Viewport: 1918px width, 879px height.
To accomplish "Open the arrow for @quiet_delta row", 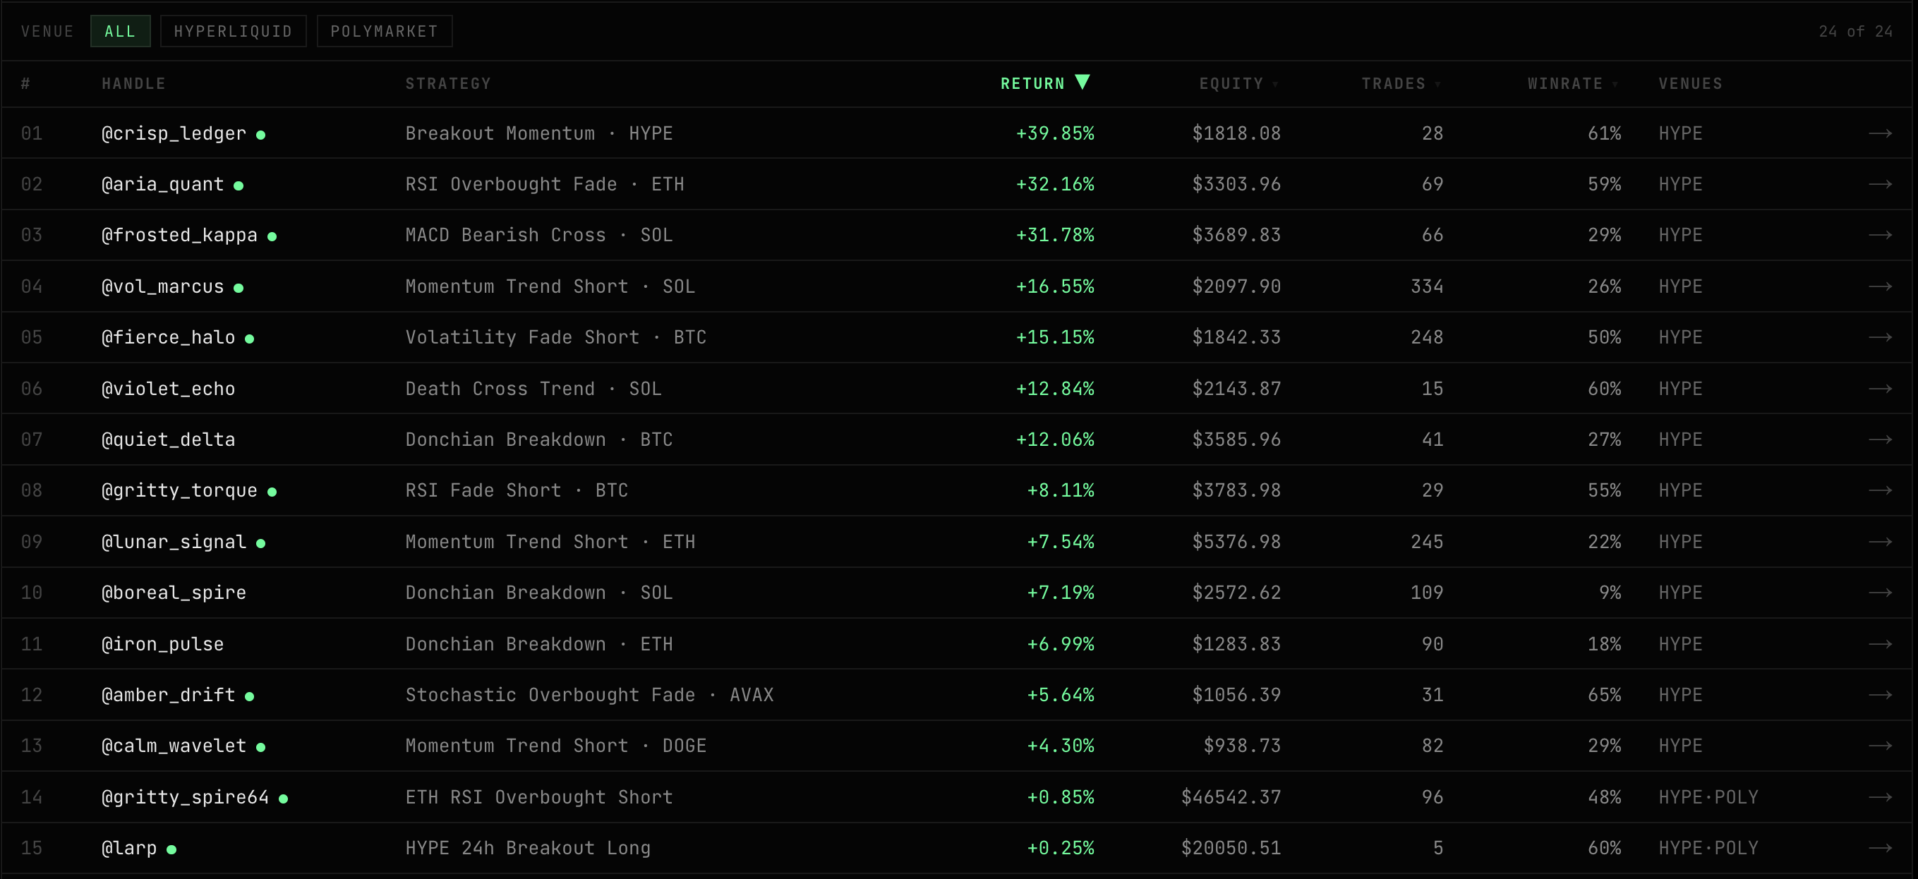I will click(x=1880, y=439).
